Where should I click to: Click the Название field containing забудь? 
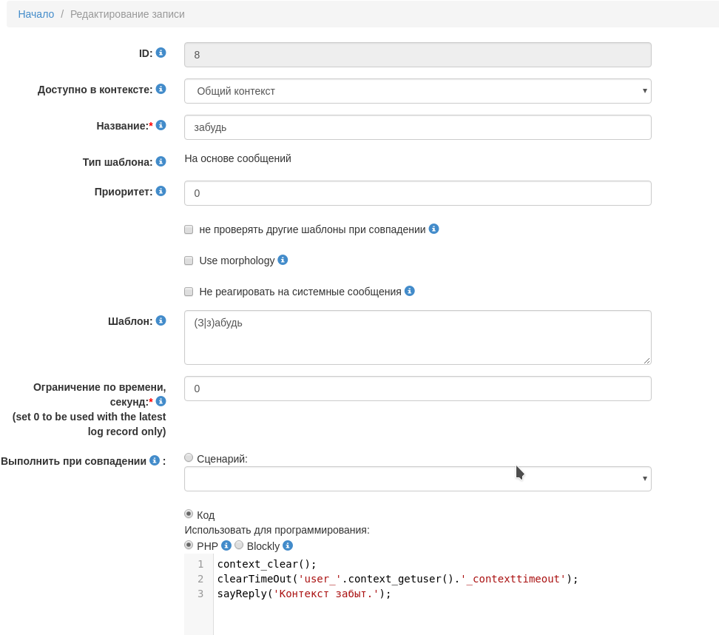(417, 127)
